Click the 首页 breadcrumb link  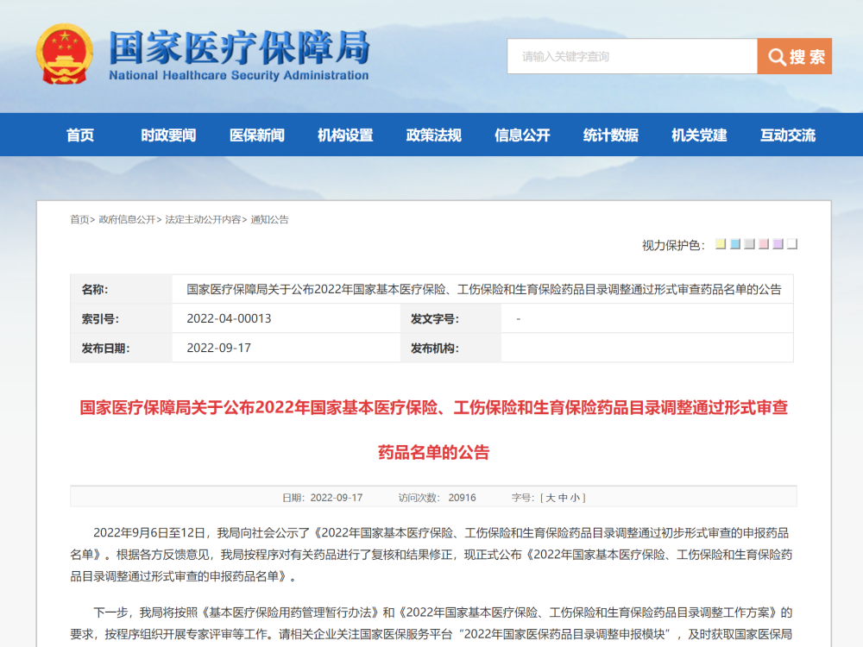point(79,219)
